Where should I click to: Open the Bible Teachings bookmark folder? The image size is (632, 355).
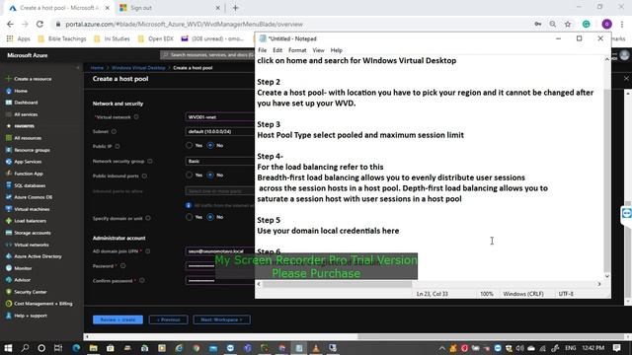[62, 38]
